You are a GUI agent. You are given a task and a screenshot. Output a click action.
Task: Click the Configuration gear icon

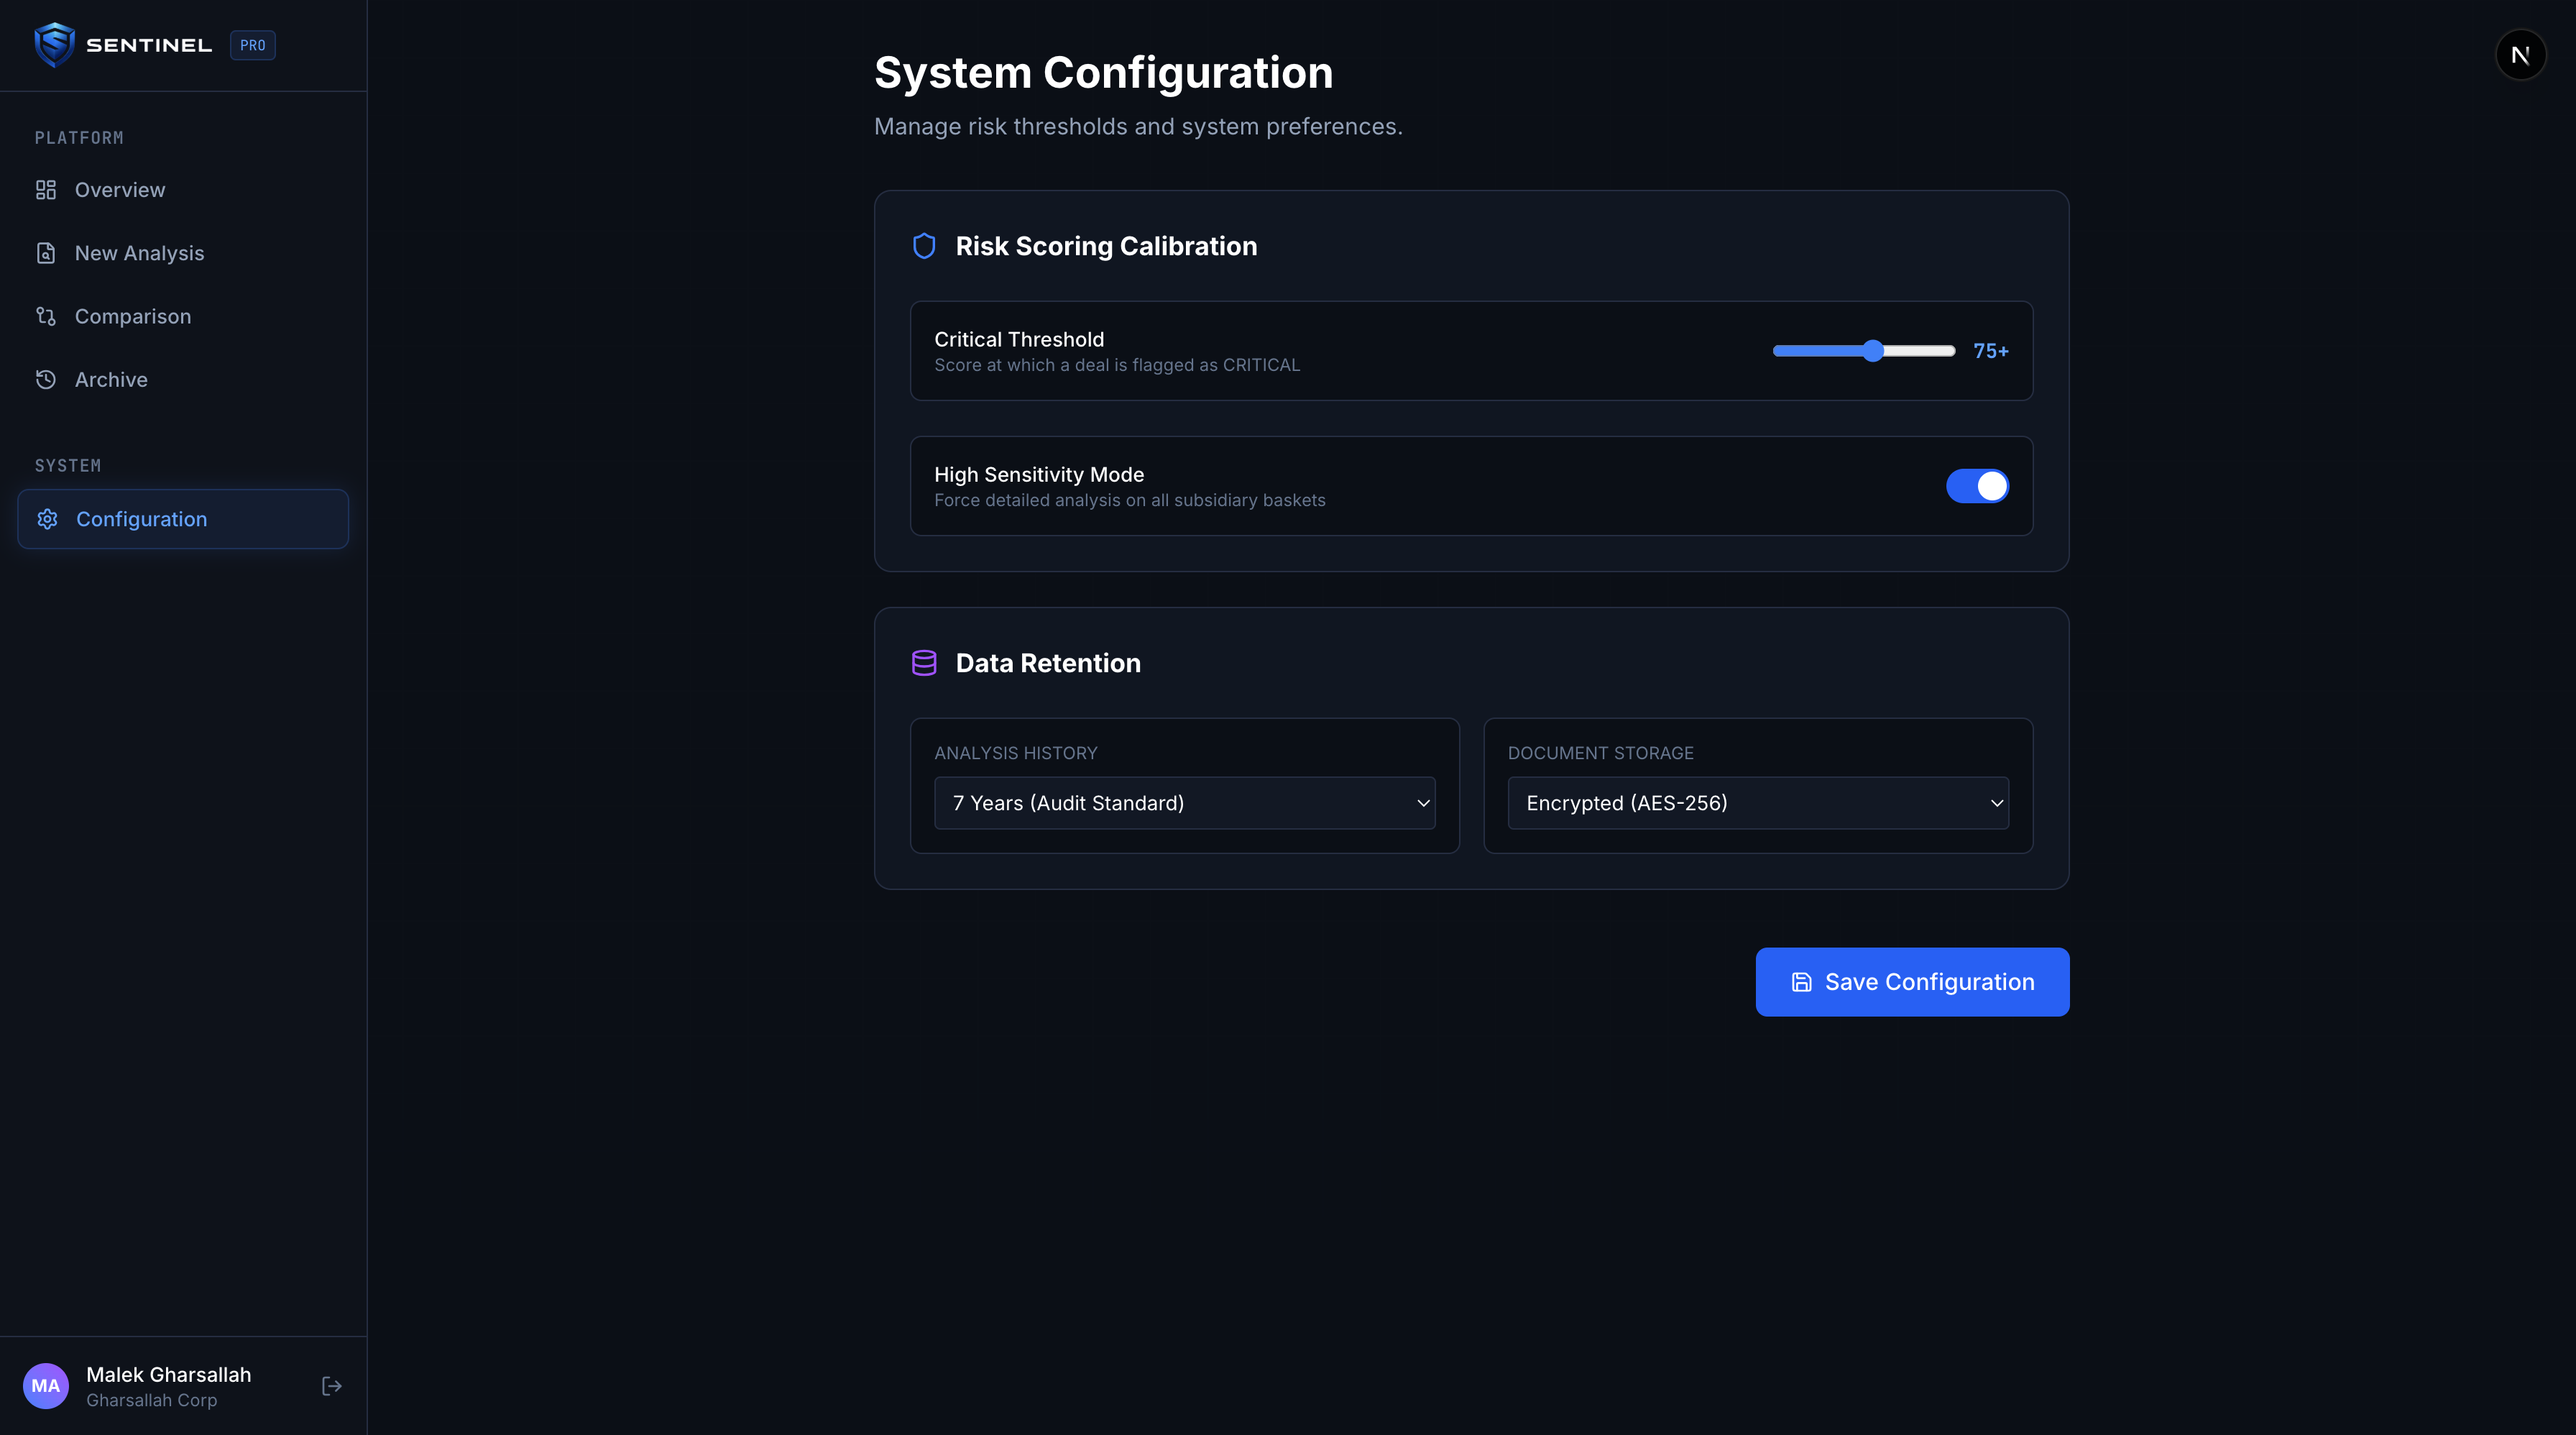(x=47, y=519)
